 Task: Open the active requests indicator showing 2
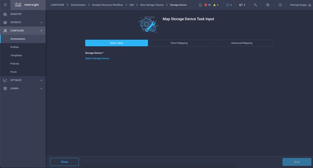coord(229,5)
